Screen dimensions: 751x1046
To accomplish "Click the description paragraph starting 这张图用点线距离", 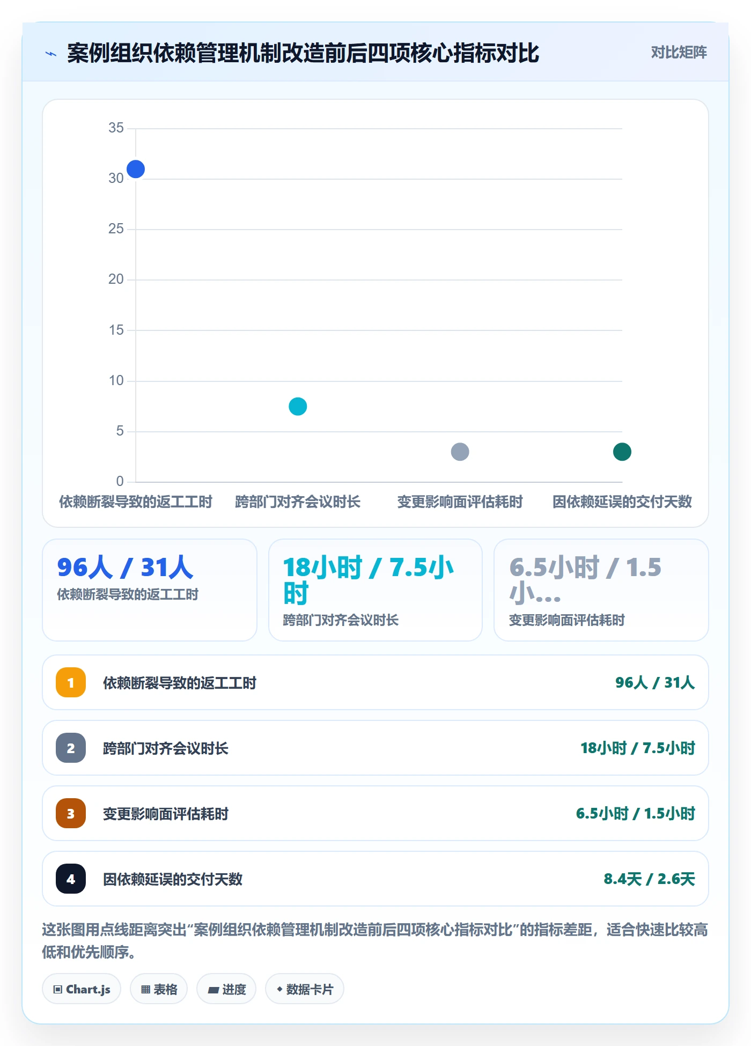I will (x=375, y=940).
